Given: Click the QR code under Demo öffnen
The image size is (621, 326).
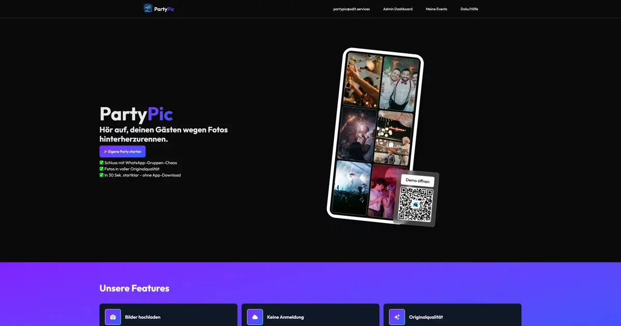Looking at the screenshot, I should pos(416,204).
